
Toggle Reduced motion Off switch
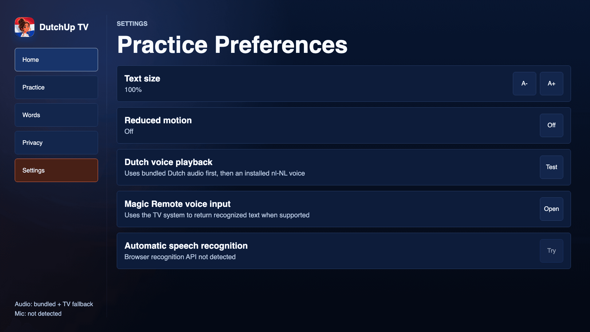pos(551,125)
